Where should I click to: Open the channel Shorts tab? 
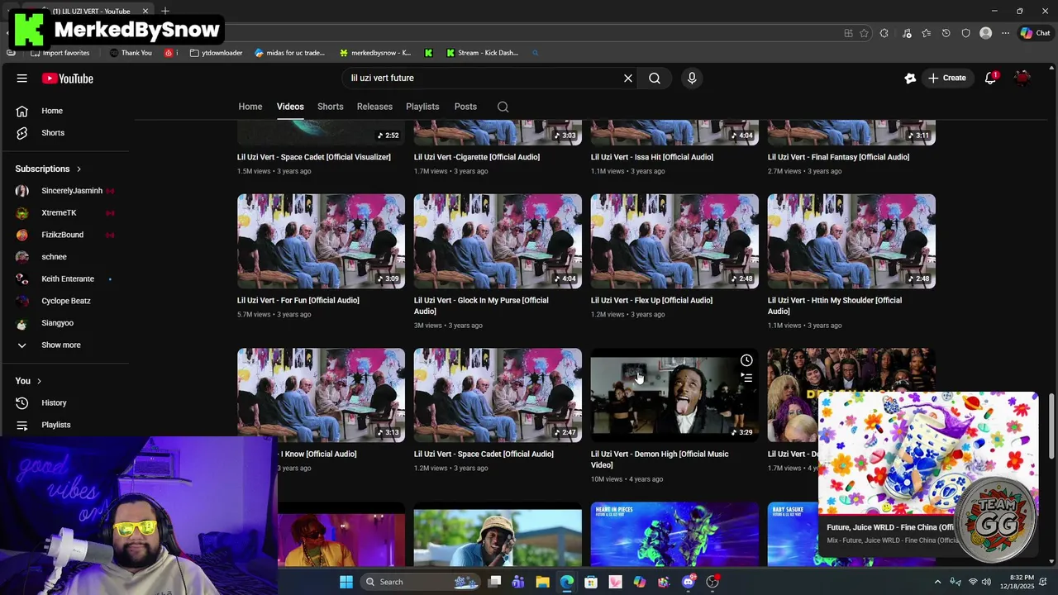click(331, 107)
